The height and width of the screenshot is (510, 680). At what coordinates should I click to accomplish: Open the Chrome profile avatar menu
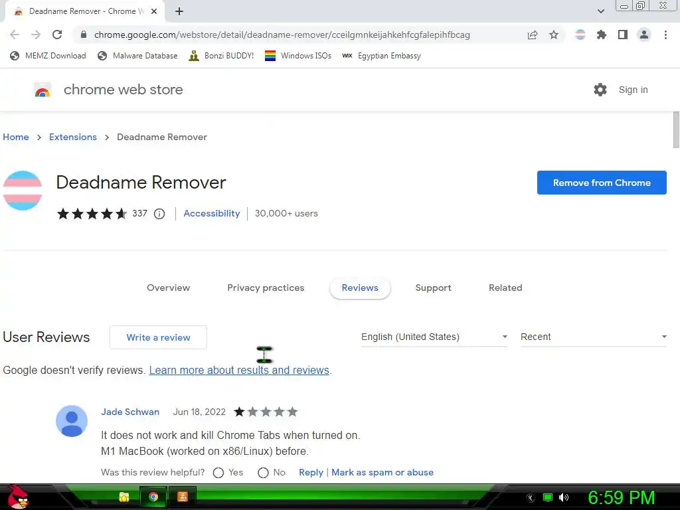click(x=644, y=35)
